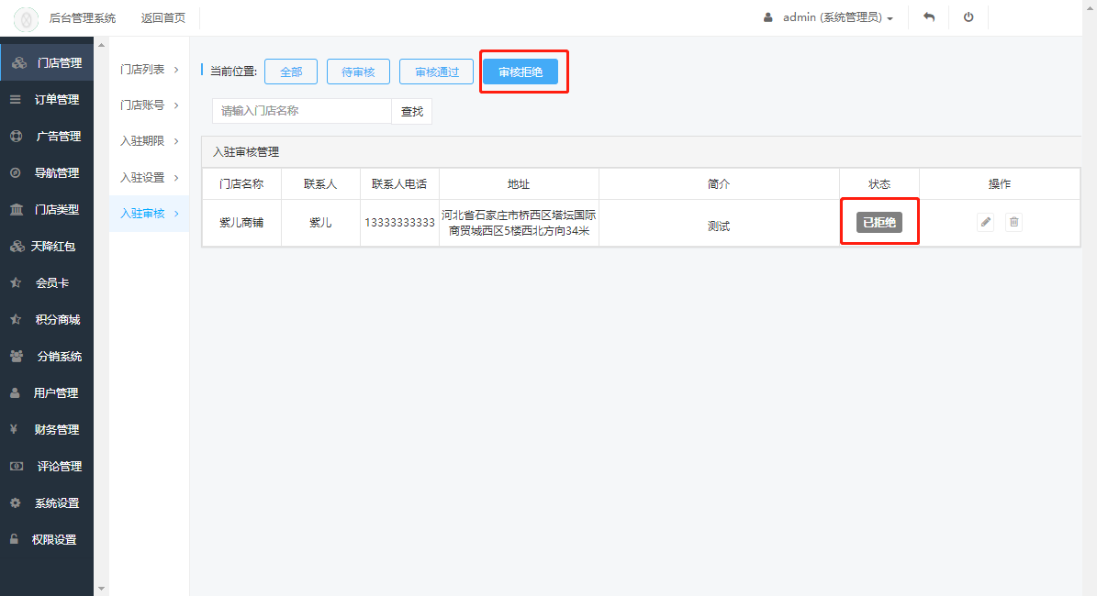Click 紫儿商铺 store name cell
The height and width of the screenshot is (596, 1097).
coord(241,223)
